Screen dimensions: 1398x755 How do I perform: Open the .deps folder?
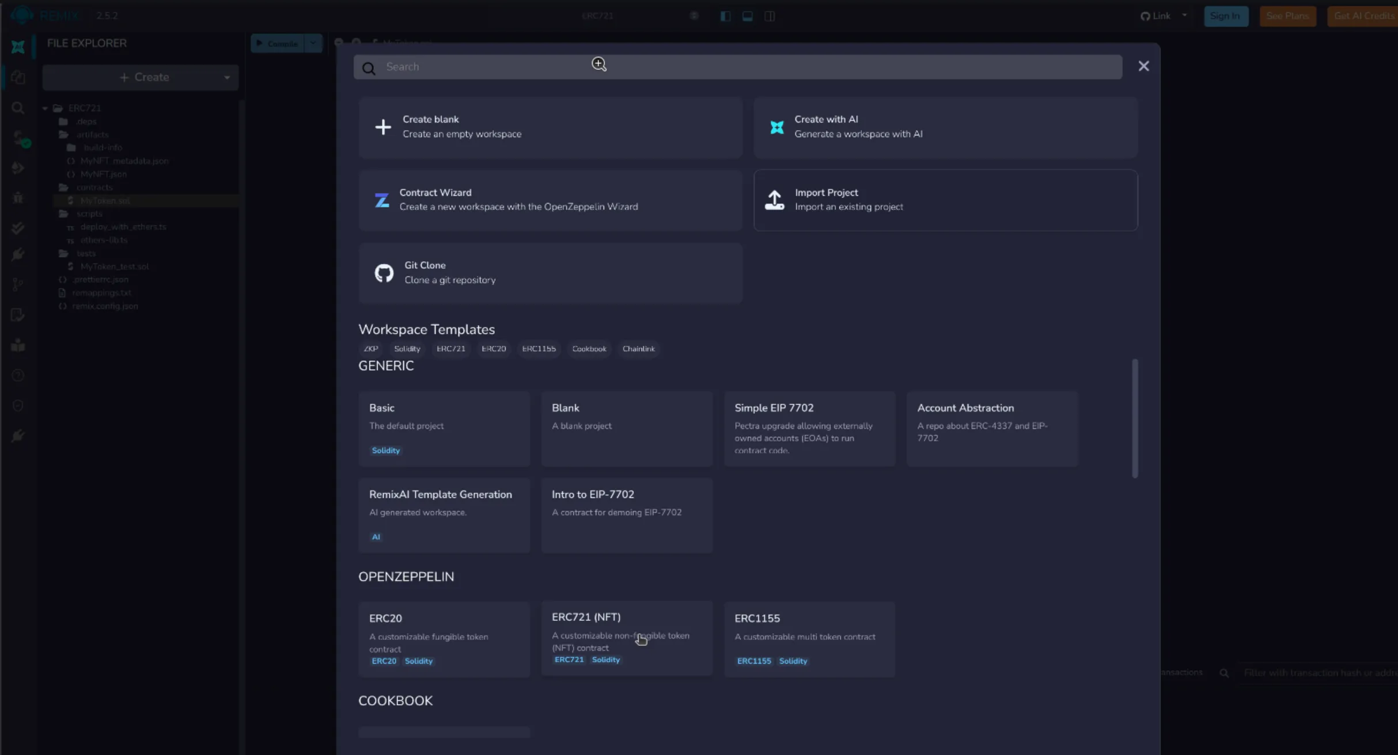tap(86, 121)
